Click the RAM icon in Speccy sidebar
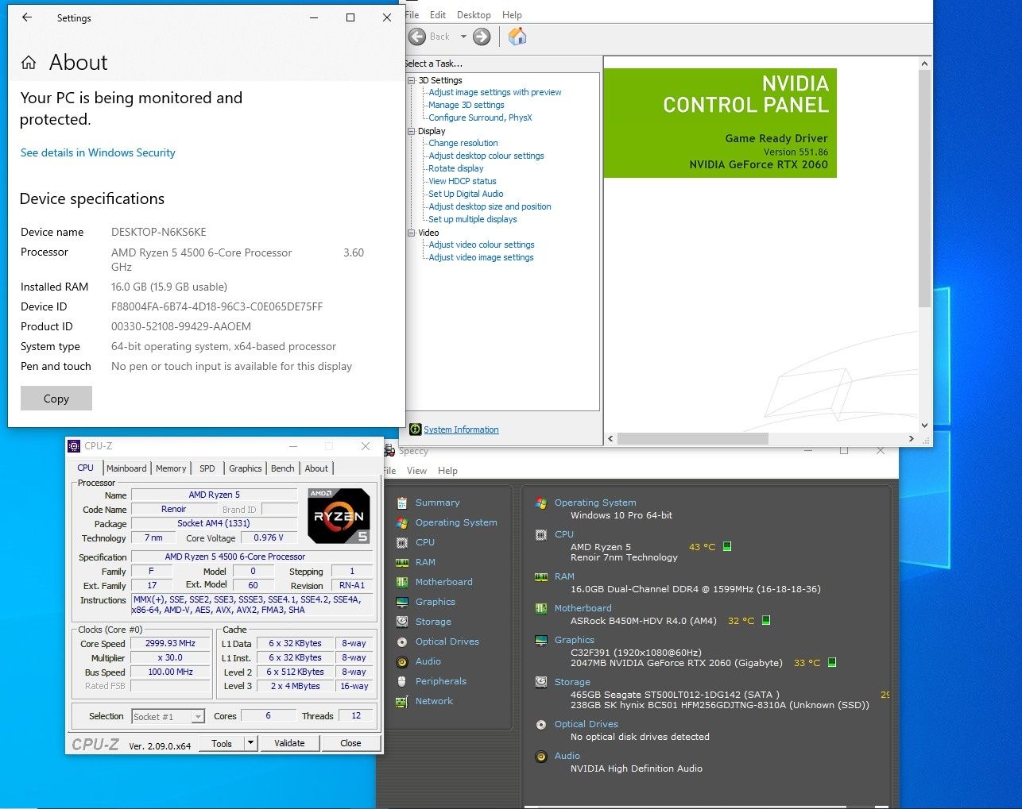The height and width of the screenshot is (809, 1022). coord(402,562)
